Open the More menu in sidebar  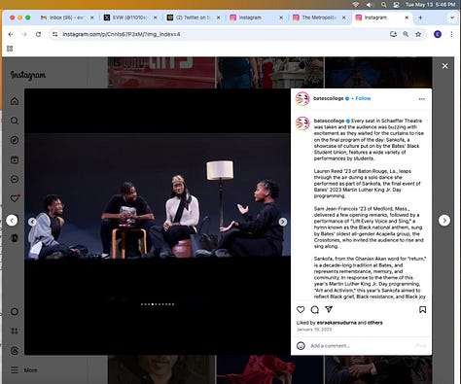pyautogui.click(x=24, y=369)
